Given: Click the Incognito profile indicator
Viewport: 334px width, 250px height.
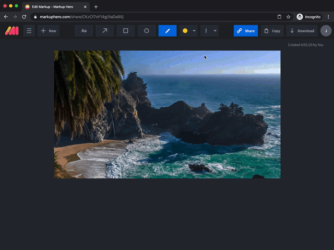Looking at the screenshot, I should click(x=308, y=17).
